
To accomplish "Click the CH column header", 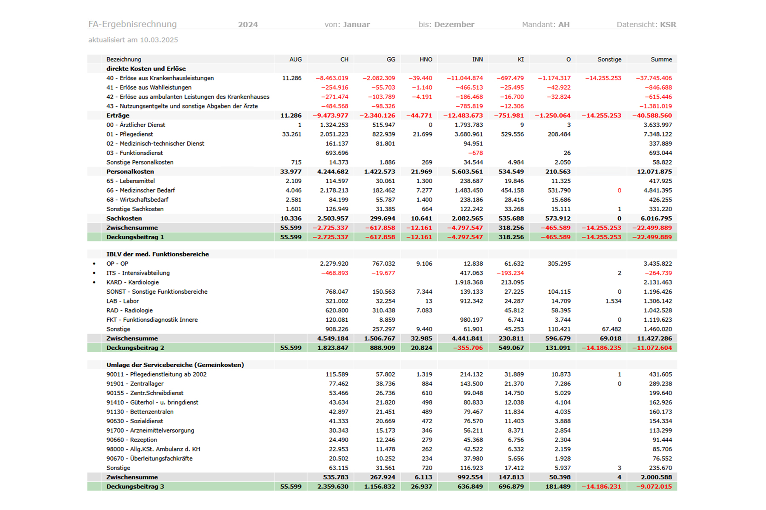I will coord(344,59).
